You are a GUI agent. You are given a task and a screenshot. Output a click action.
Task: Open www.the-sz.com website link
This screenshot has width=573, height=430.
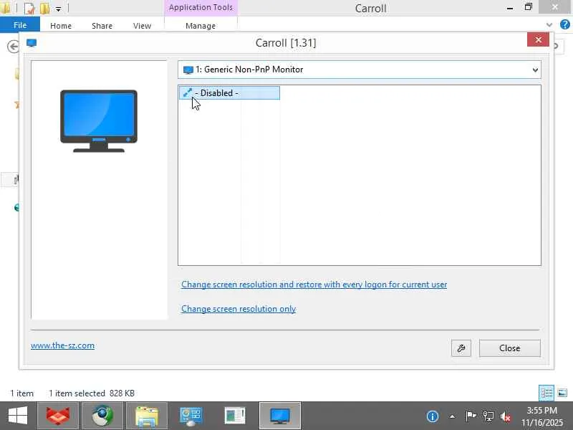62,345
